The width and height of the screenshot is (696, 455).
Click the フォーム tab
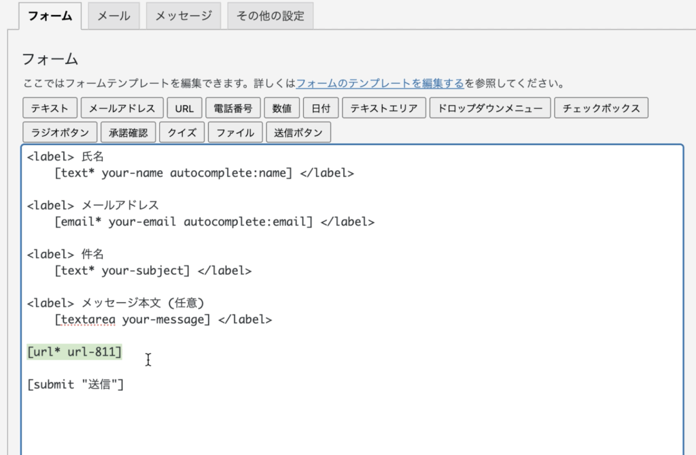(x=50, y=16)
